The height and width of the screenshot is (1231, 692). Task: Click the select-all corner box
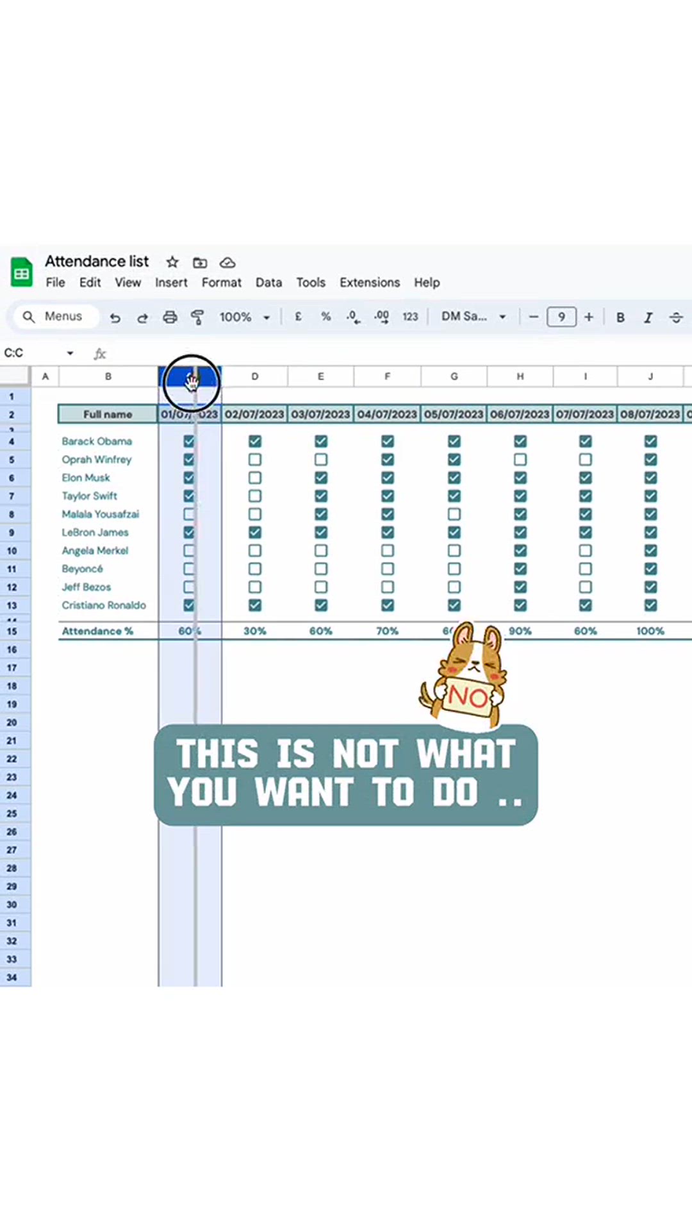click(x=15, y=376)
